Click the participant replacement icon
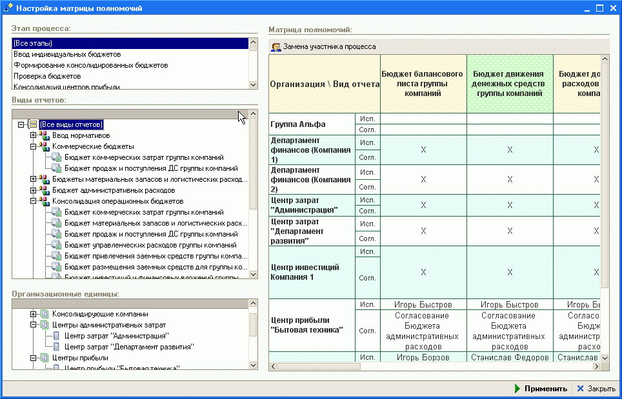622x399 pixels. [276, 47]
